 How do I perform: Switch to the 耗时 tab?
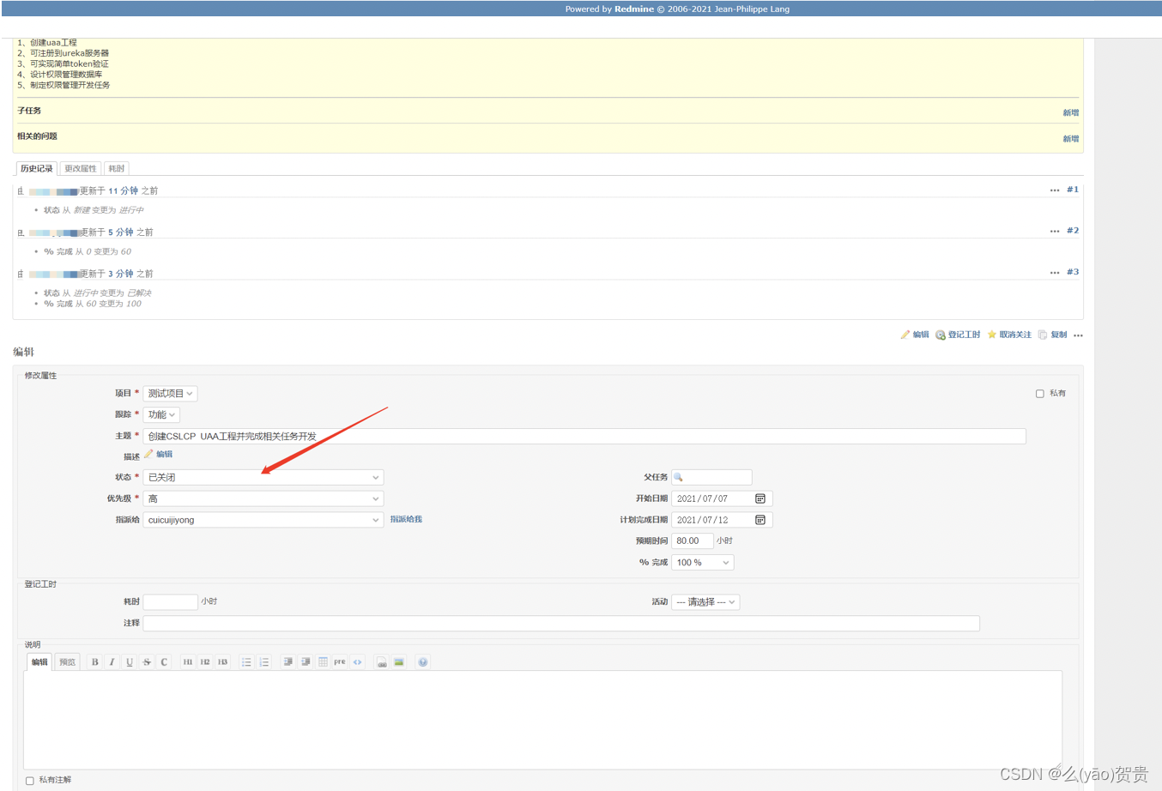pyautogui.click(x=117, y=169)
